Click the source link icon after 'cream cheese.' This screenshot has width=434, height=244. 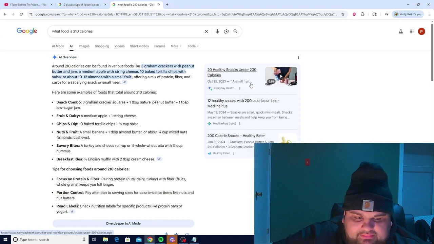click(x=159, y=159)
